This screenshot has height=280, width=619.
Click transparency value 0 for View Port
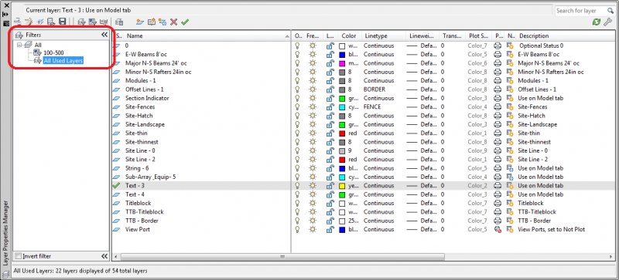(443, 229)
